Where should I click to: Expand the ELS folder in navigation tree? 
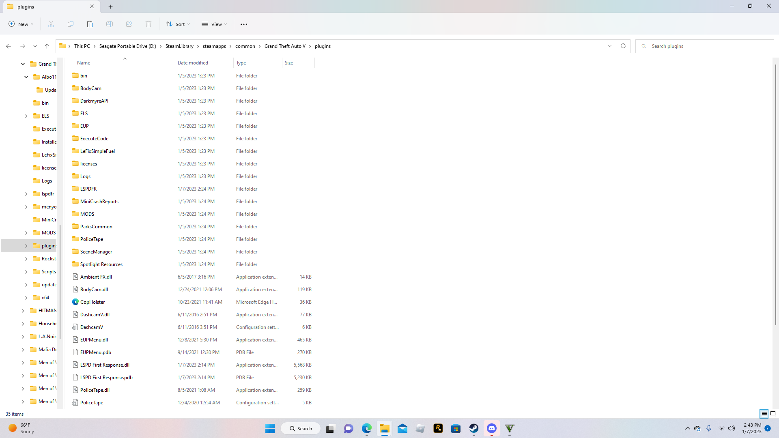[x=26, y=116]
